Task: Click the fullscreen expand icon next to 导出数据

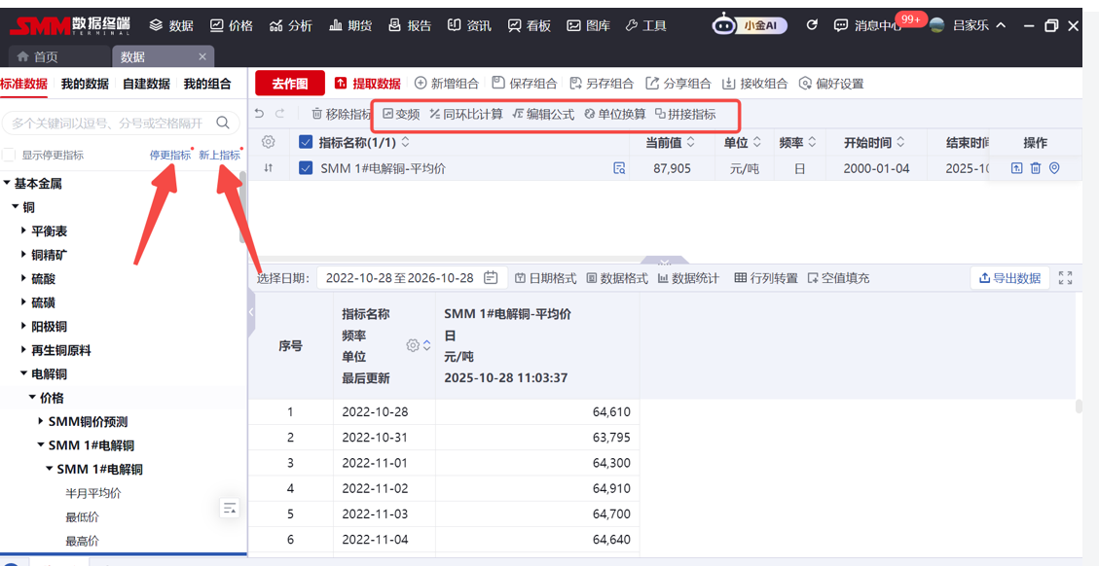Action: [1065, 278]
